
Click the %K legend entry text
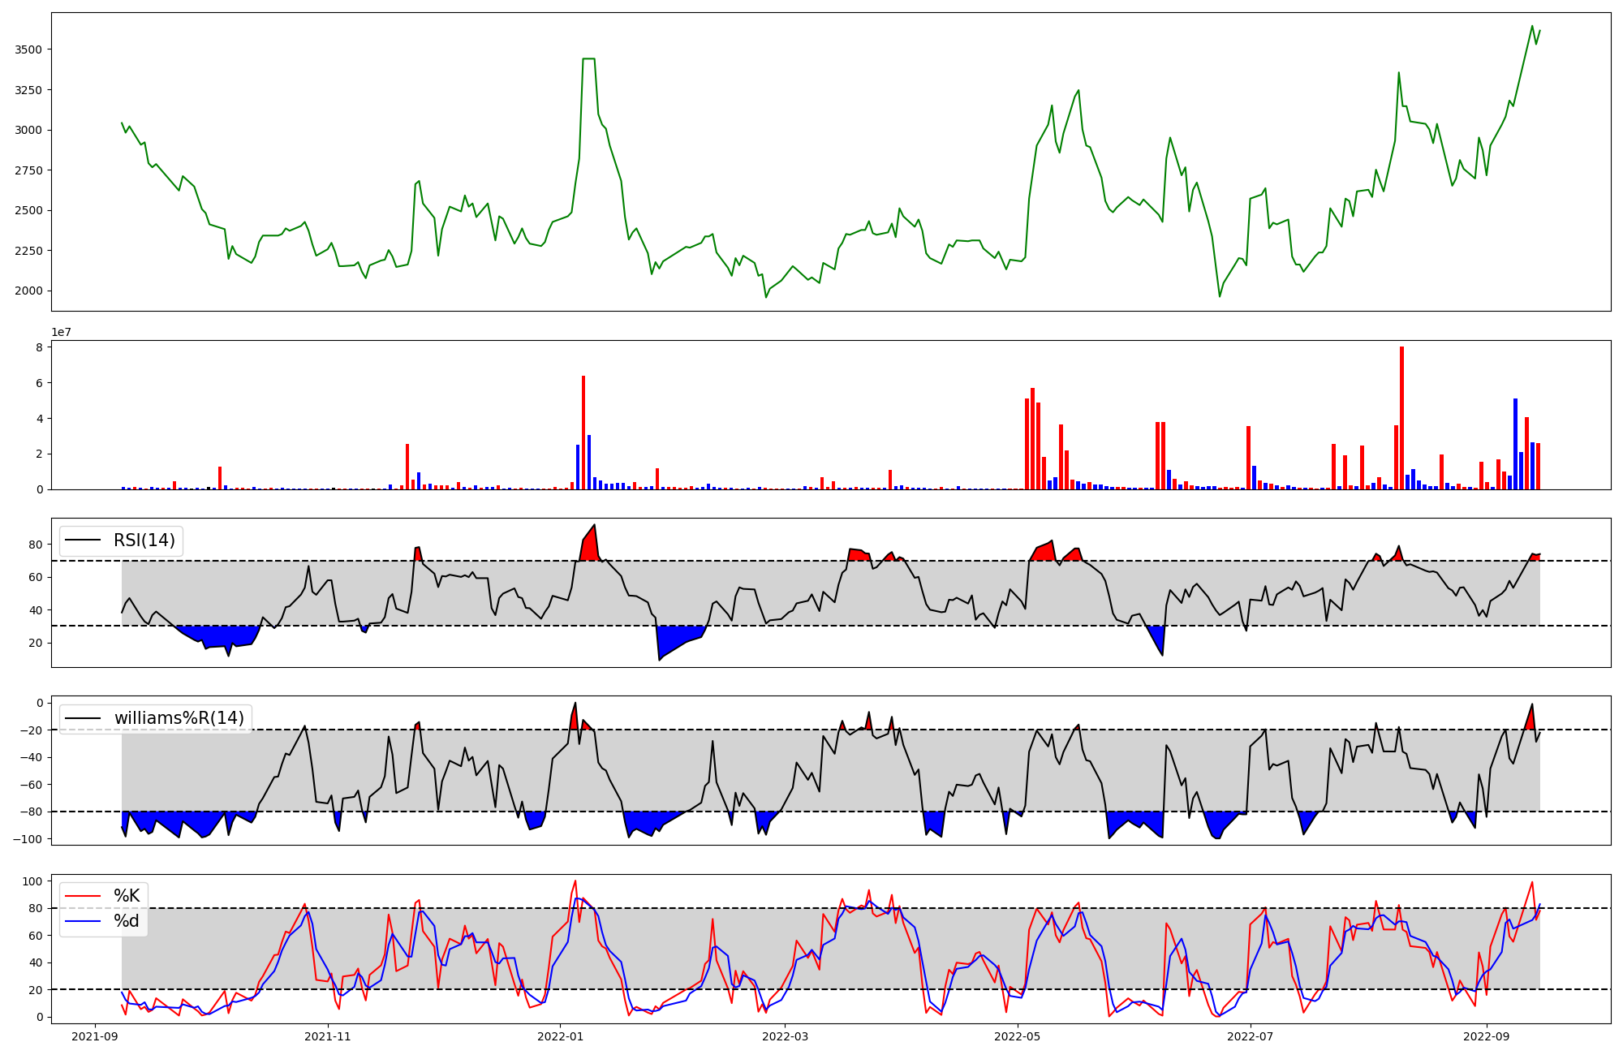[x=126, y=896]
